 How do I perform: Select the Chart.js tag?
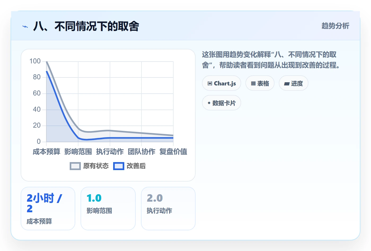(x=222, y=83)
